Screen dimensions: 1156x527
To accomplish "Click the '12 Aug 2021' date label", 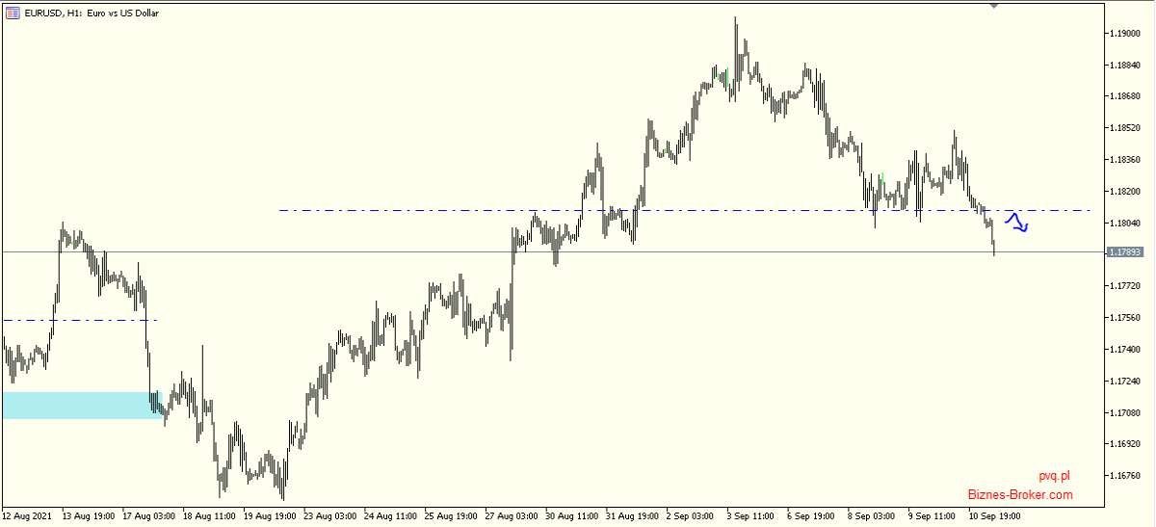I will point(28,516).
